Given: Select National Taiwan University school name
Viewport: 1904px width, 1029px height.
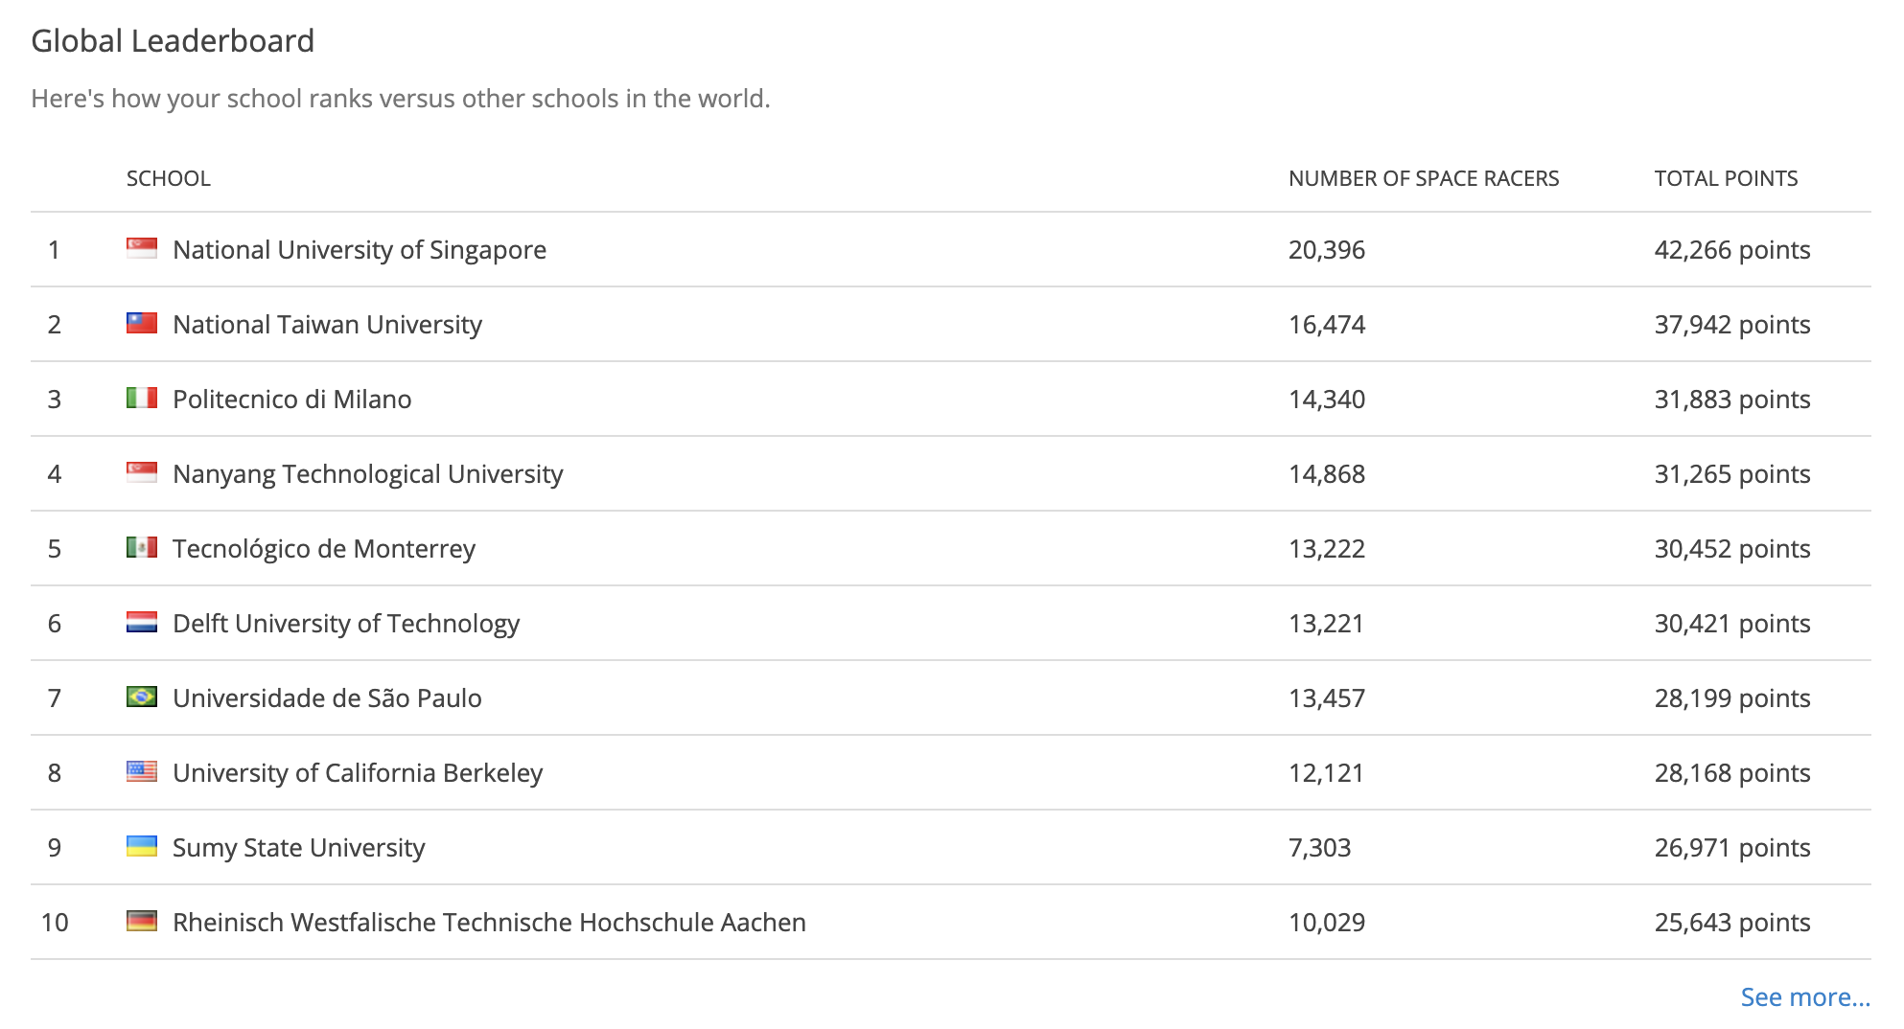Looking at the screenshot, I should [x=327, y=325].
